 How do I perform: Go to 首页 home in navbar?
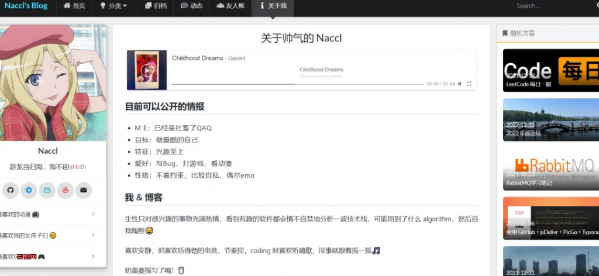(74, 6)
